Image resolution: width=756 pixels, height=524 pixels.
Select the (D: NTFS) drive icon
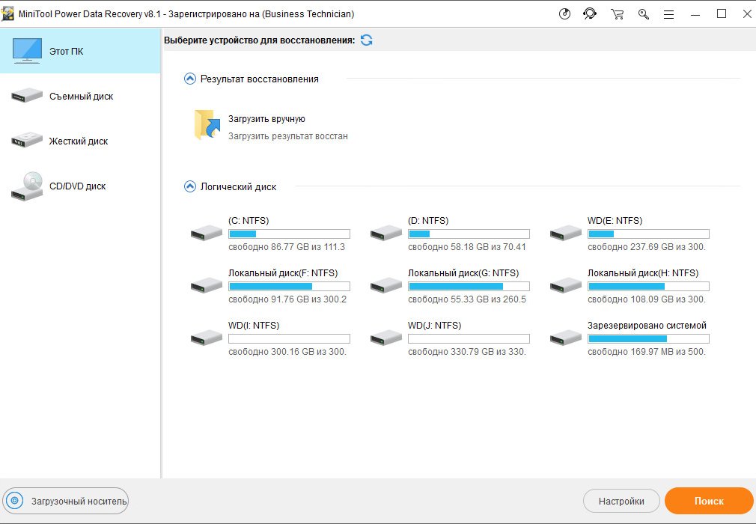pos(386,233)
